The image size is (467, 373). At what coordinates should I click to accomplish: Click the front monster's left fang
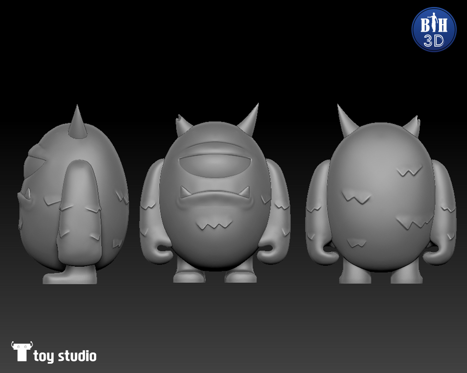pos(185,192)
